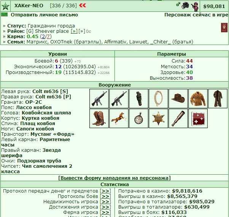
Task: Open money and item transfer protocol [>>]
Action: [105, 191]
